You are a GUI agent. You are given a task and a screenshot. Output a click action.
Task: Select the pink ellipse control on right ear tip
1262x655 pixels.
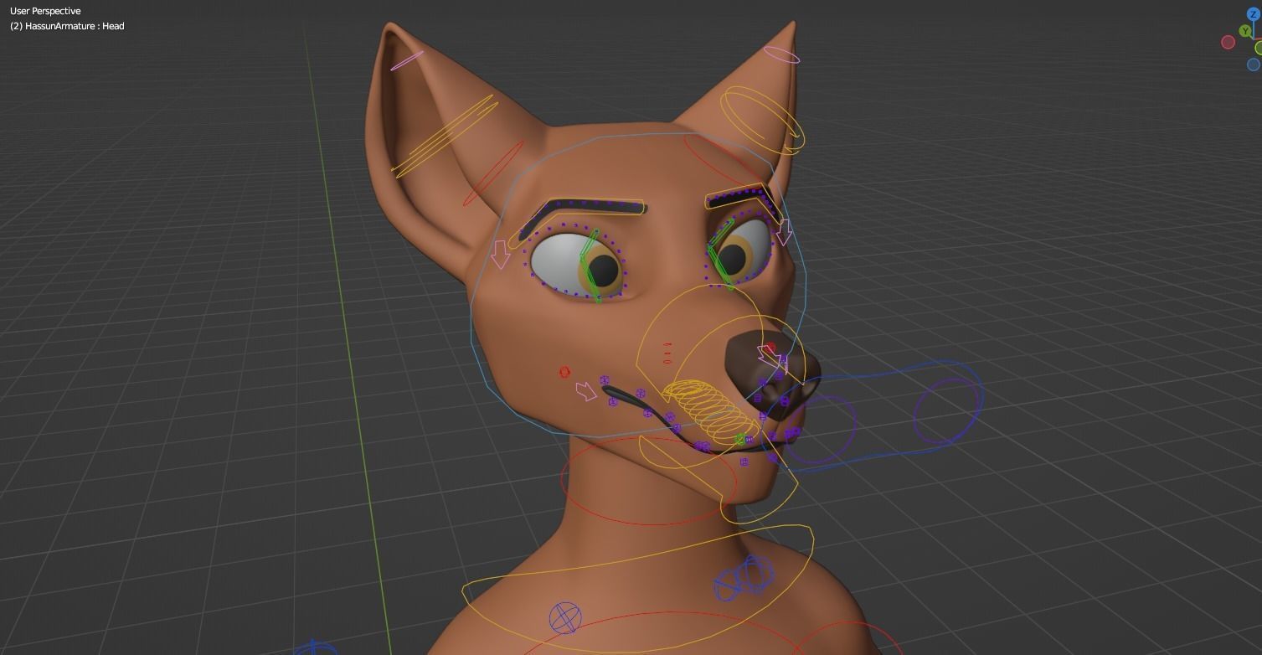[x=782, y=54]
